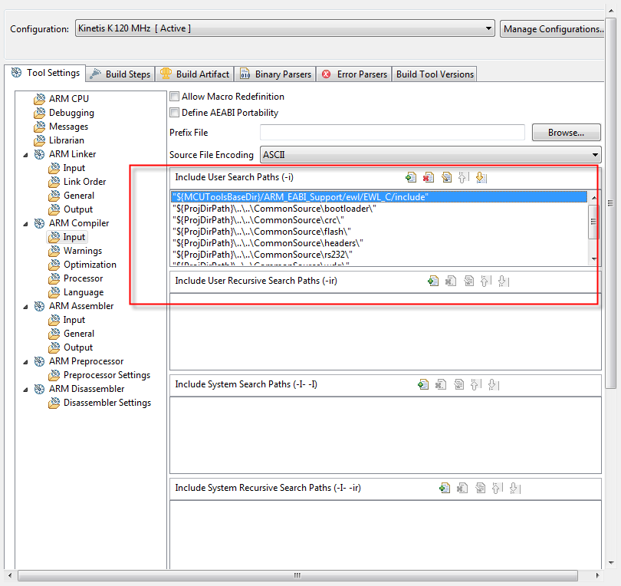Move down icon in Include System Search Paths (-I- -I)
The height and width of the screenshot is (586, 621).
click(x=494, y=384)
